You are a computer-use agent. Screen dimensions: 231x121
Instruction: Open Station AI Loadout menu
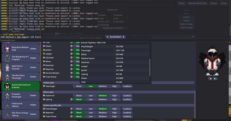127,95
